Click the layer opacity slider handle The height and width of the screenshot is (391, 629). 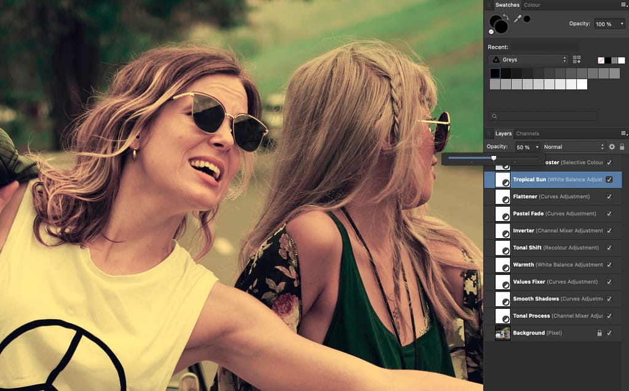coord(494,158)
